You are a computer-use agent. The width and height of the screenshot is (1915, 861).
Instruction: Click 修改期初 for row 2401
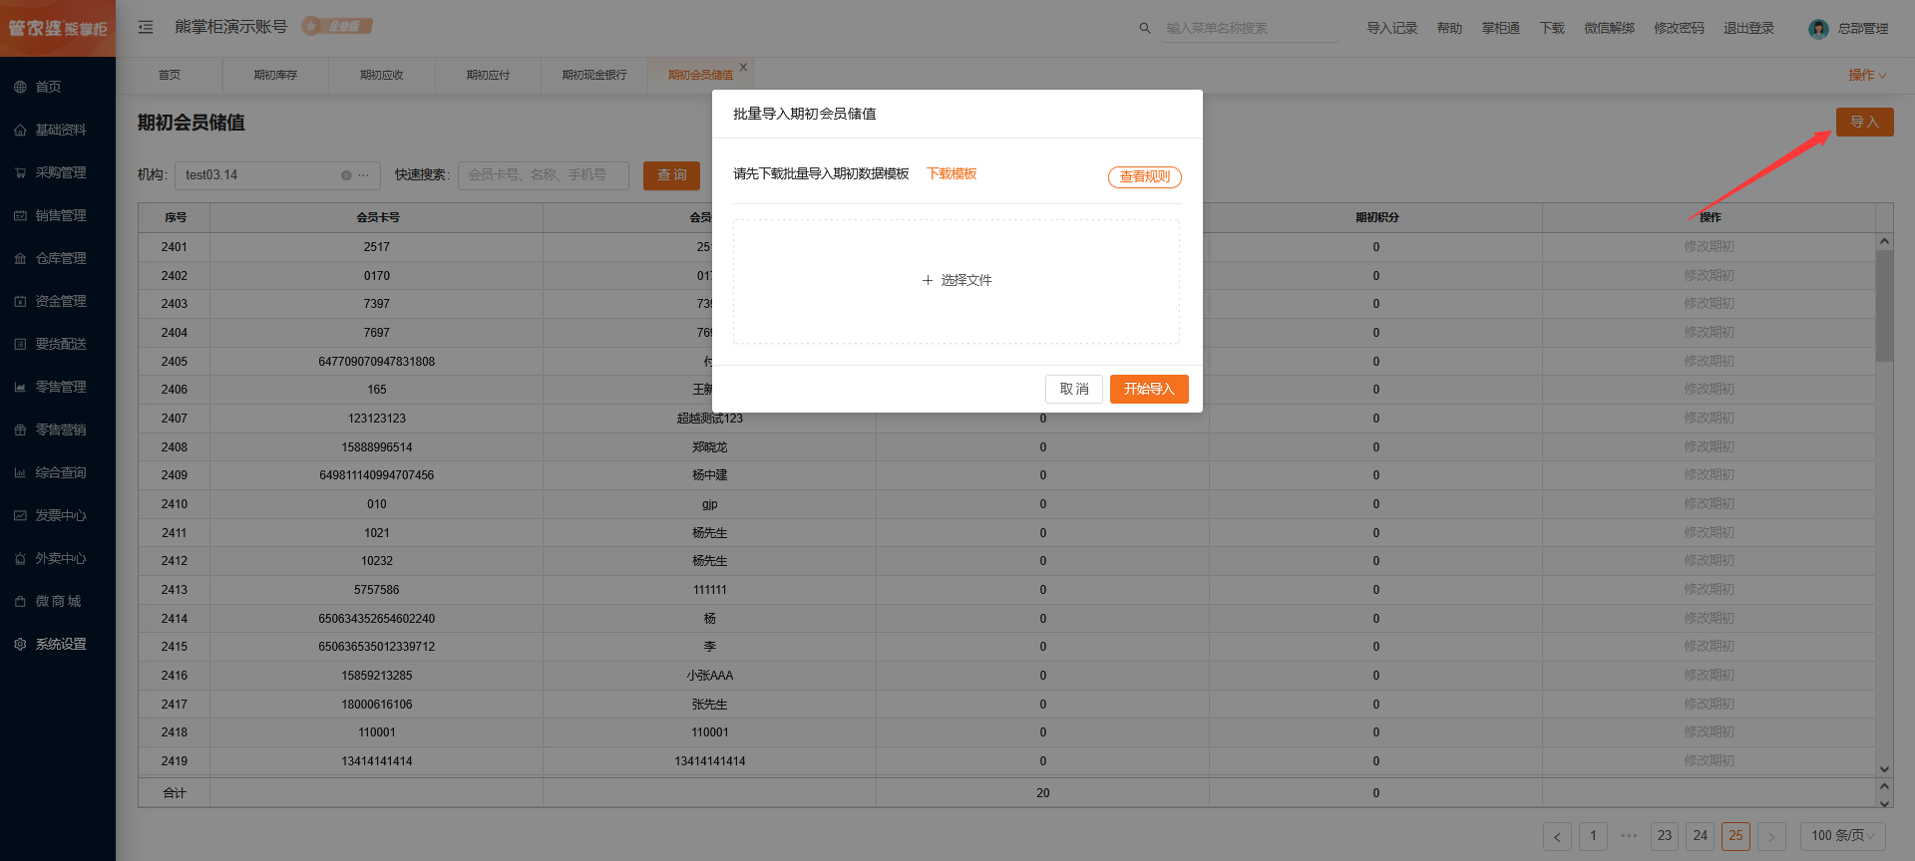1709,247
